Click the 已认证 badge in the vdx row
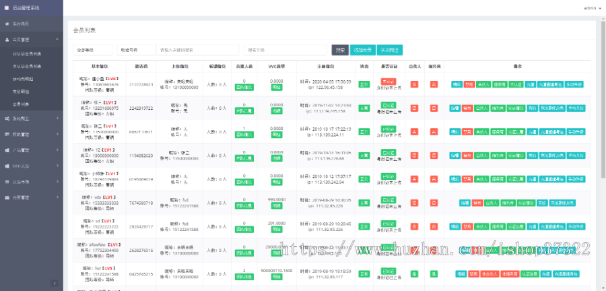This screenshot has width=606, height=291. pyautogui.click(x=389, y=200)
